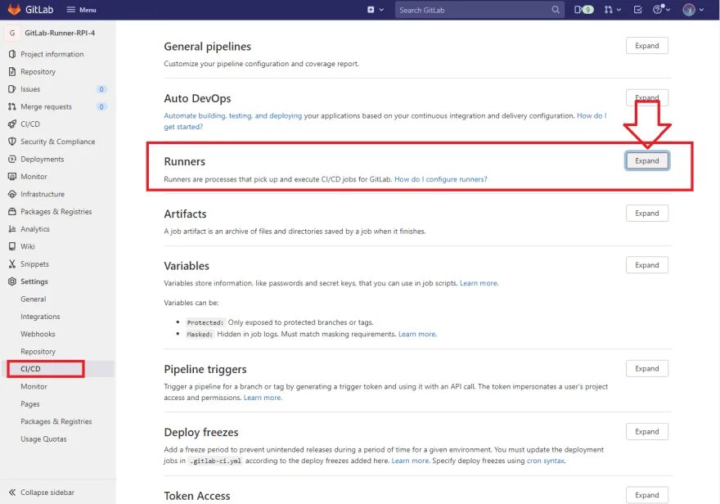The height and width of the screenshot is (504, 720).
Task: Open Pages under Settings
Action: [x=29, y=404]
